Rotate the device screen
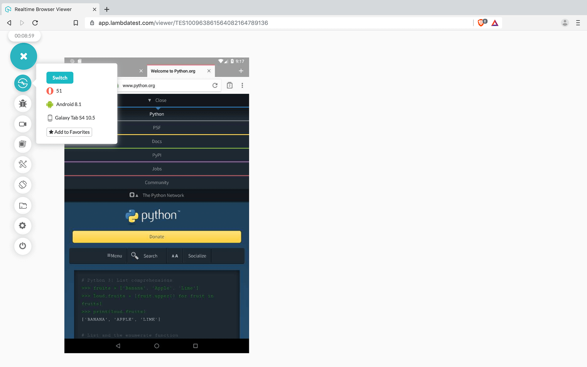 click(23, 185)
